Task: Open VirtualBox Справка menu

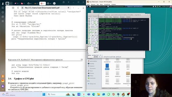Action: tap(113, 5)
